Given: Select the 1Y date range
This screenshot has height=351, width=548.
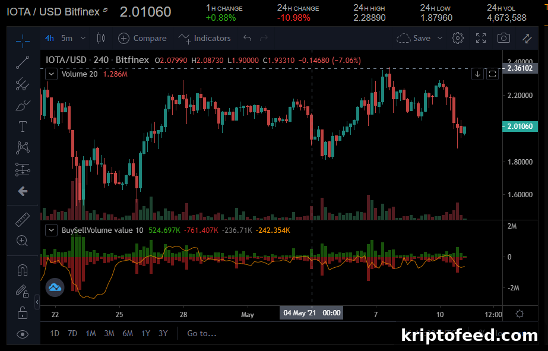Looking at the screenshot, I should 145,334.
